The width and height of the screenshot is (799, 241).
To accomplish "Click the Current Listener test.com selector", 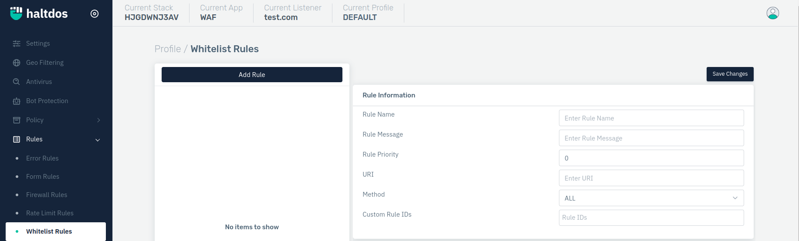I will [293, 13].
